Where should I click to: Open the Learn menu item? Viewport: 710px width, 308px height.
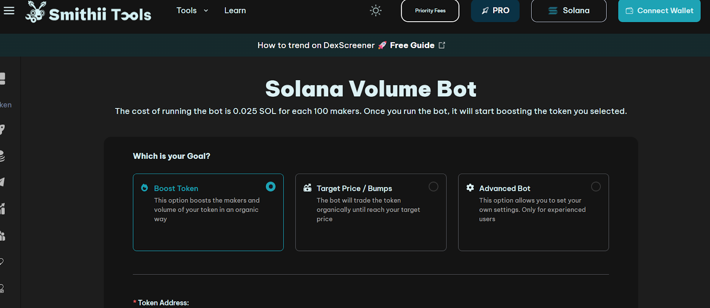235,11
